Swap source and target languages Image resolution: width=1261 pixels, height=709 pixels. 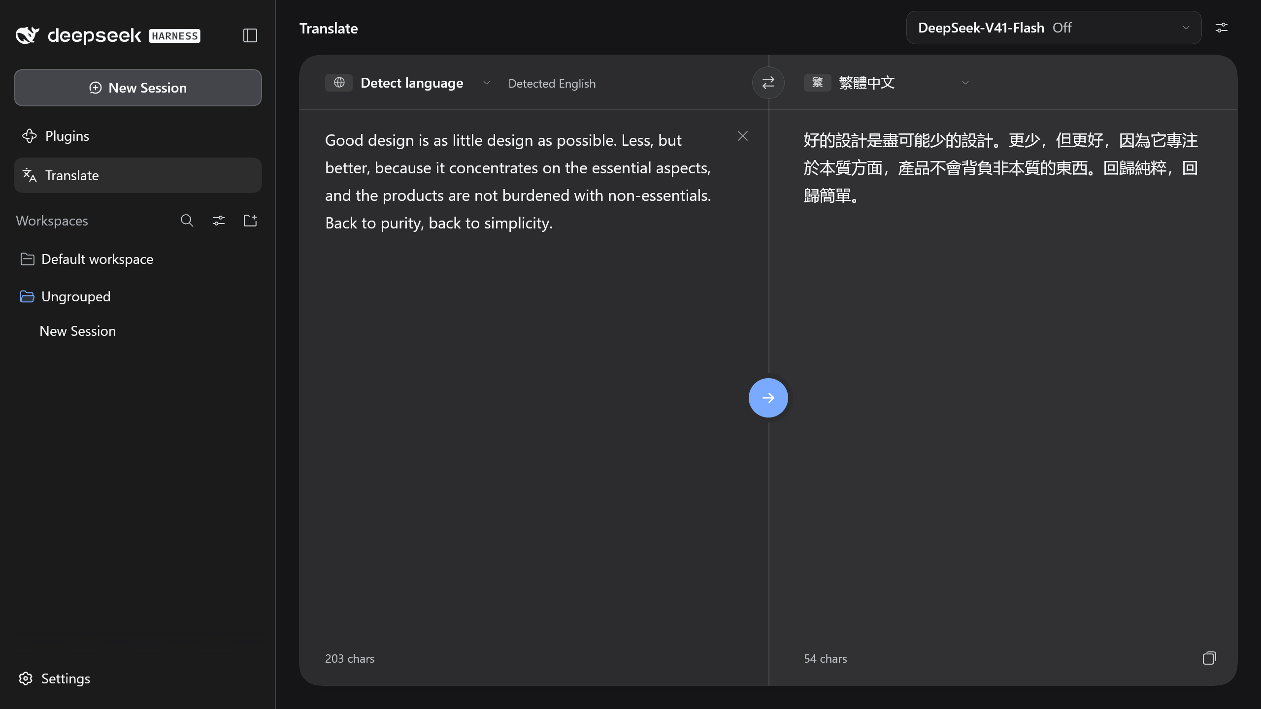768,83
